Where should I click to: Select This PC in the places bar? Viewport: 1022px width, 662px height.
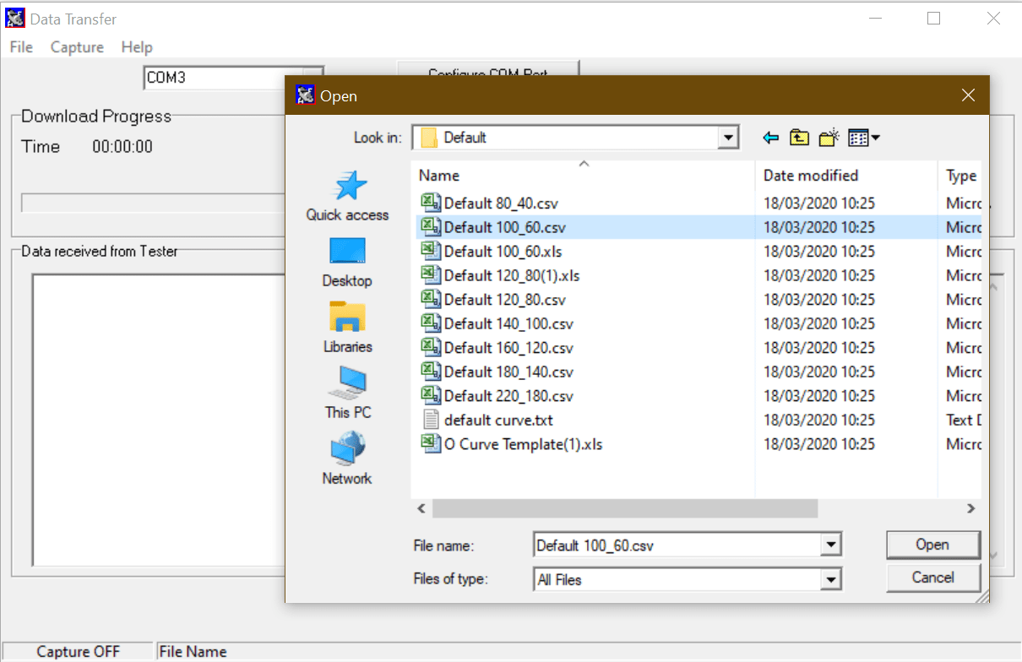pyautogui.click(x=347, y=393)
